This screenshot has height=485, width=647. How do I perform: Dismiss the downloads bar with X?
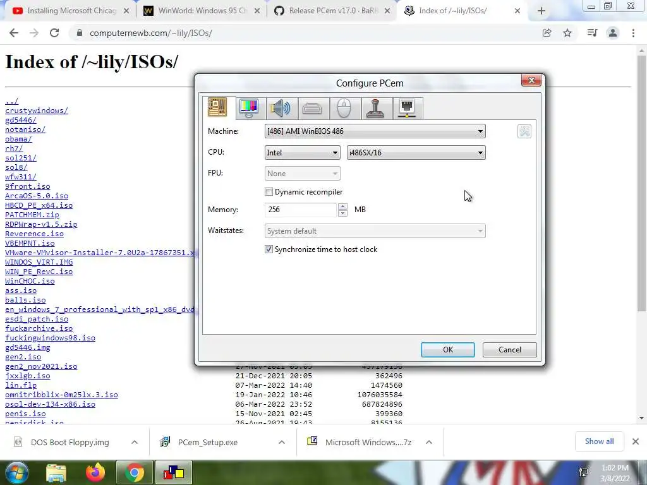[636, 441]
